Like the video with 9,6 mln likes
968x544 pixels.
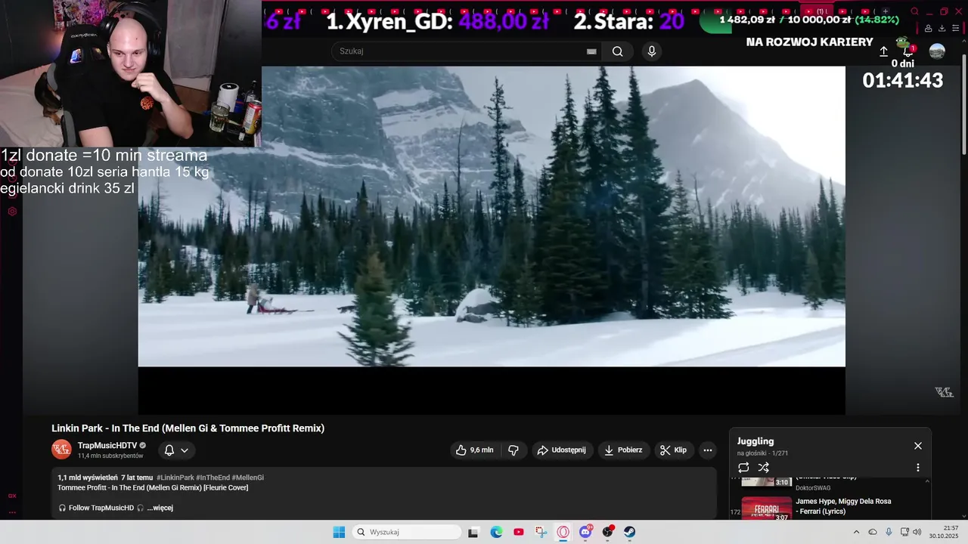tap(474, 450)
